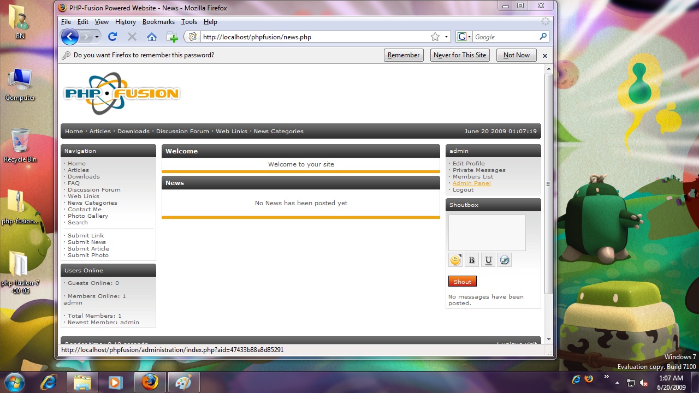Insert a smiley in the Shoutbox
Image resolution: width=699 pixels, height=393 pixels.
point(455,260)
